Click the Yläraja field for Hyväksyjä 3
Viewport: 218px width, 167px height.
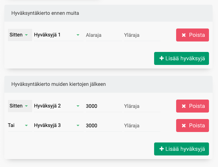[x=142, y=126]
